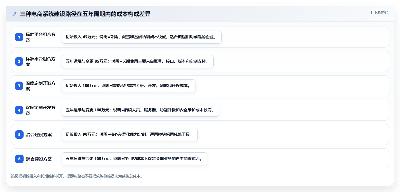Open the 初始投入 90万元 detail box
Image resolution: width=400 pixels, height=192 pixels.
pos(130,135)
